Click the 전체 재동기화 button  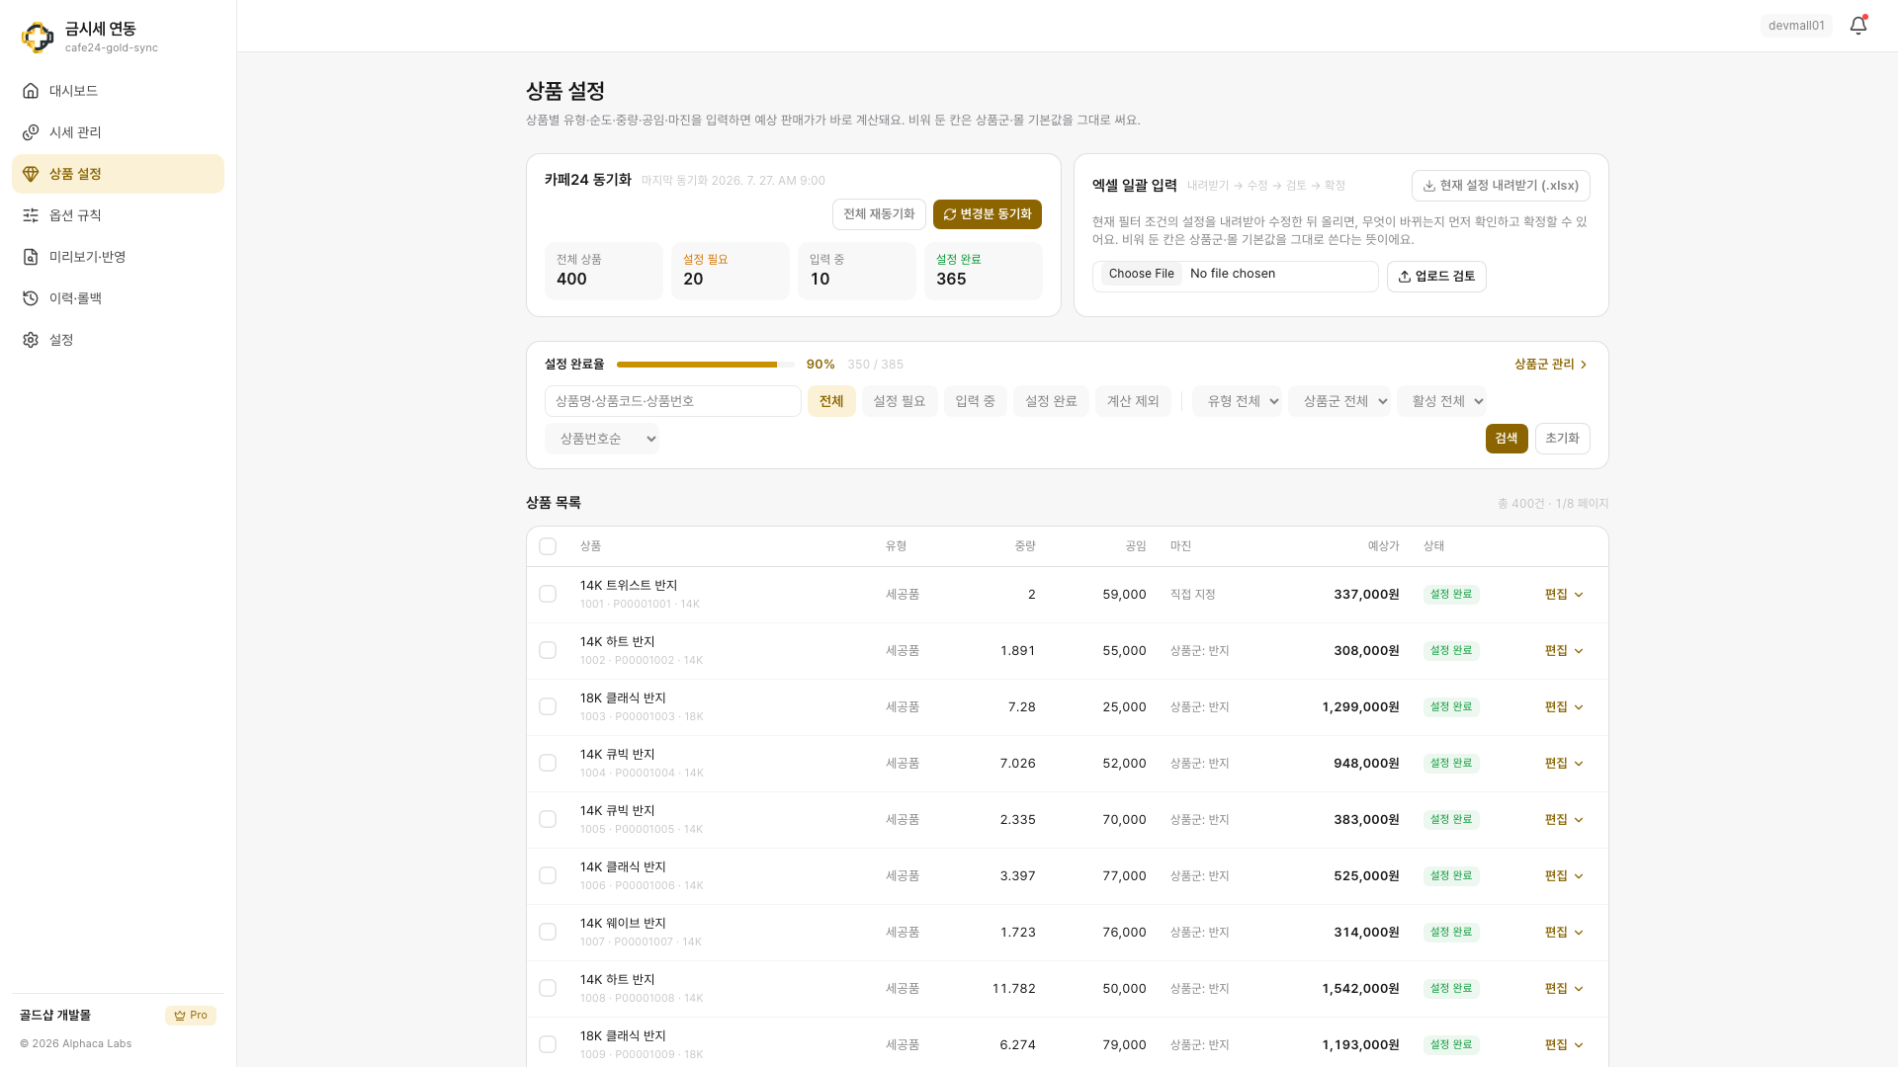[879, 214]
